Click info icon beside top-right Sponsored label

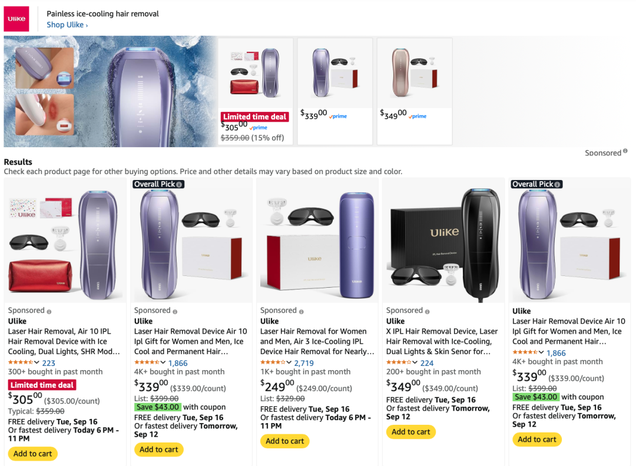(x=625, y=152)
